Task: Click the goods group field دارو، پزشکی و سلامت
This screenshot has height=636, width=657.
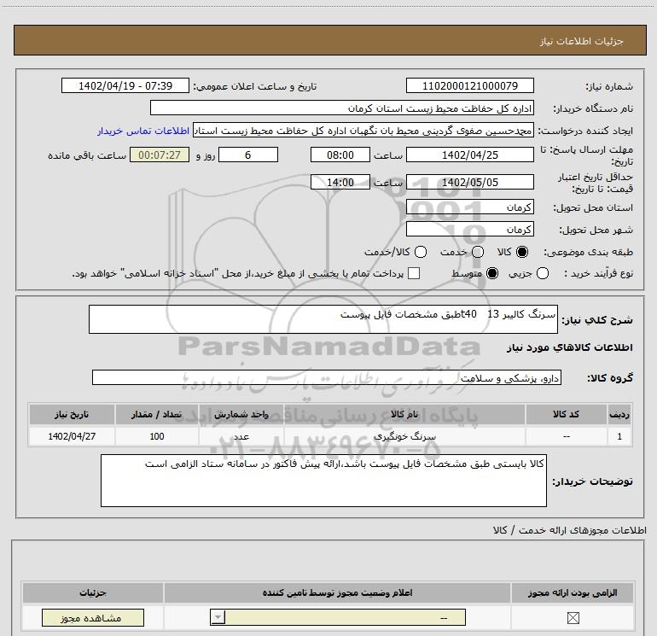Action: point(327,377)
